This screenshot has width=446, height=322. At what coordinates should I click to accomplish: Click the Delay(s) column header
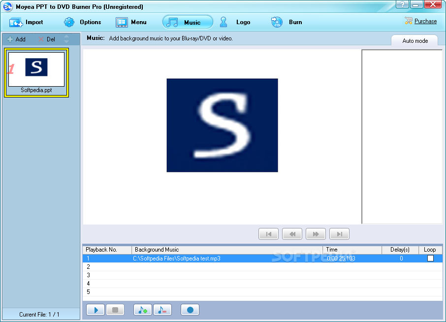pyautogui.click(x=400, y=250)
